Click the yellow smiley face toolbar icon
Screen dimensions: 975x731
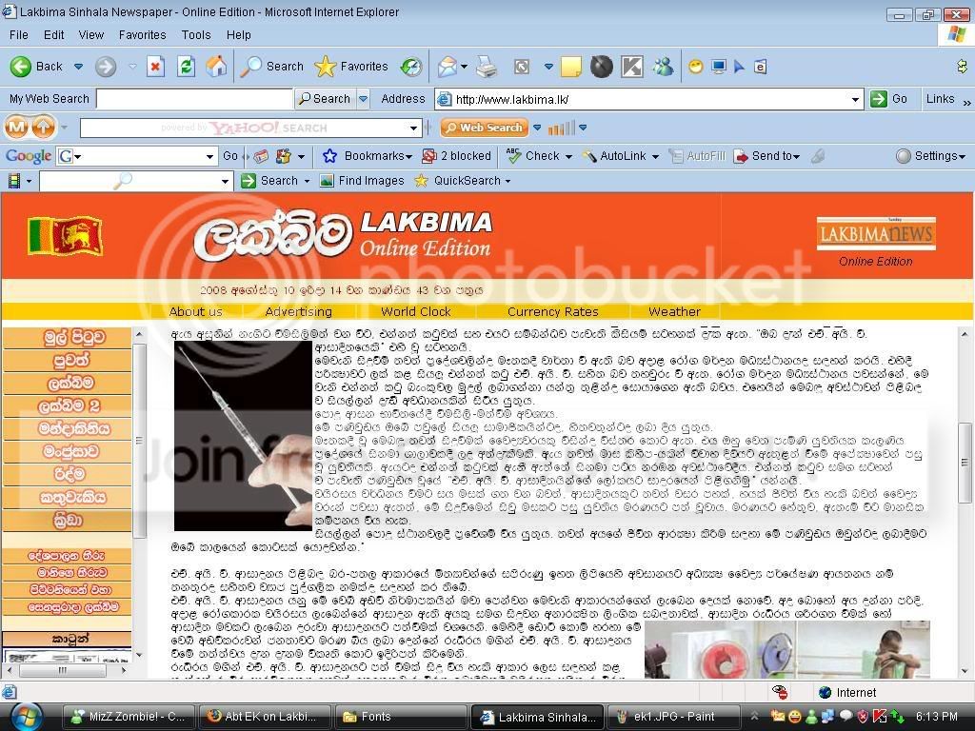pos(696,67)
